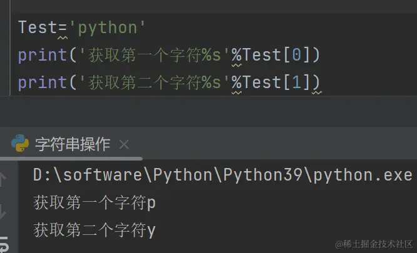417x253 pixels.
Task: Close the 字符串操作 run tab
Action: [x=124, y=145]
